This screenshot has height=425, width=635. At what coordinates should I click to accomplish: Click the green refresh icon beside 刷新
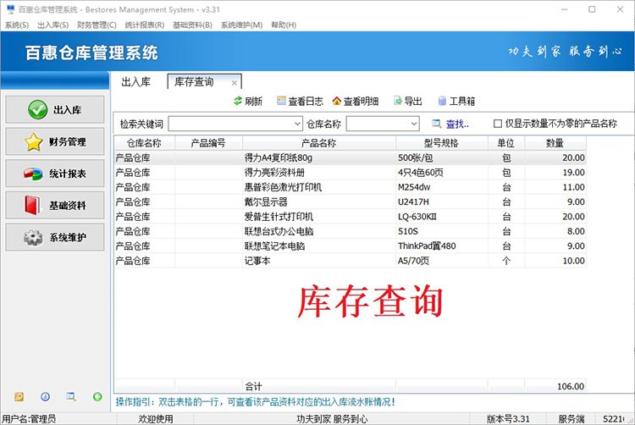[238, 101]
